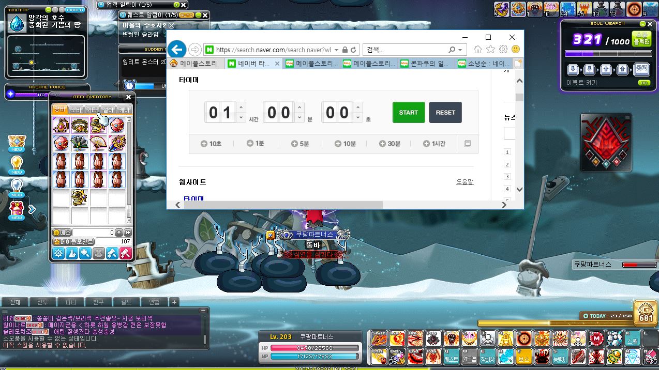Open inventory settings gear icon
Screen dimensions: 659x370
(x=58, y=253)
